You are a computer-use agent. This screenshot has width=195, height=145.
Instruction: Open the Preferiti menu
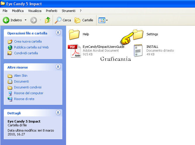(x=51, y=11)
